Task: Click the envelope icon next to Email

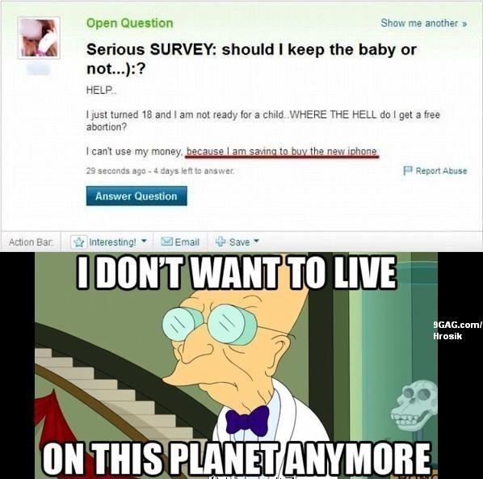Action: point(166,242)
